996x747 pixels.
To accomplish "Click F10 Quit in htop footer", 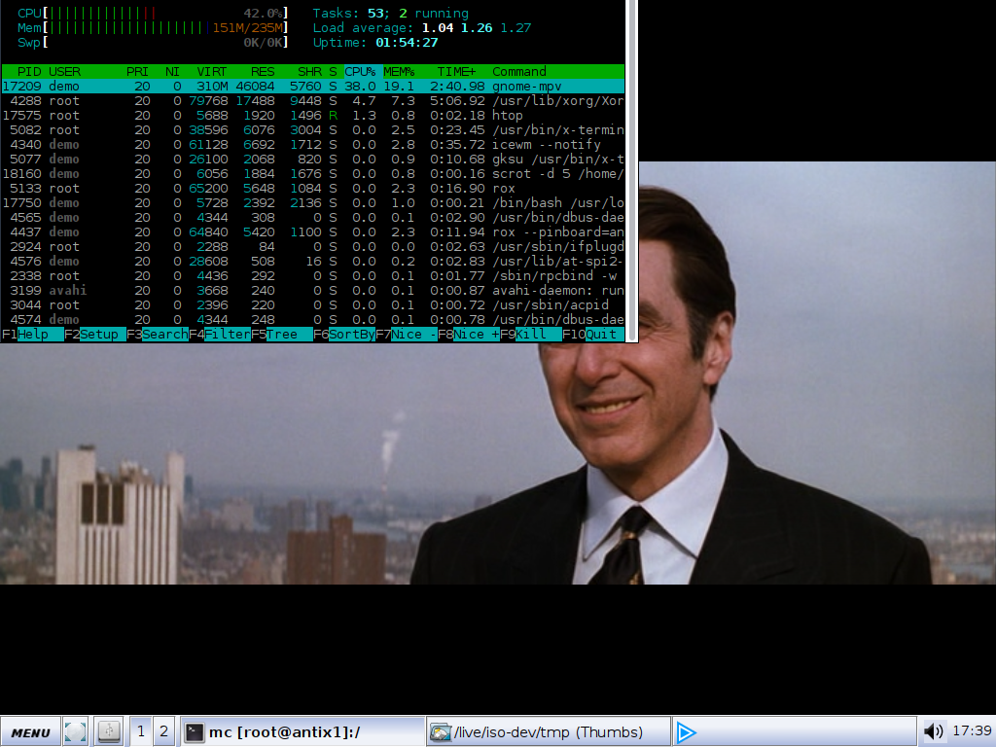I will pyautogui.click(x=593, y=335).
